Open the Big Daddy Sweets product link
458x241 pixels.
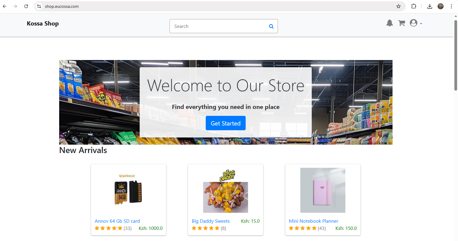coord(211,221)
